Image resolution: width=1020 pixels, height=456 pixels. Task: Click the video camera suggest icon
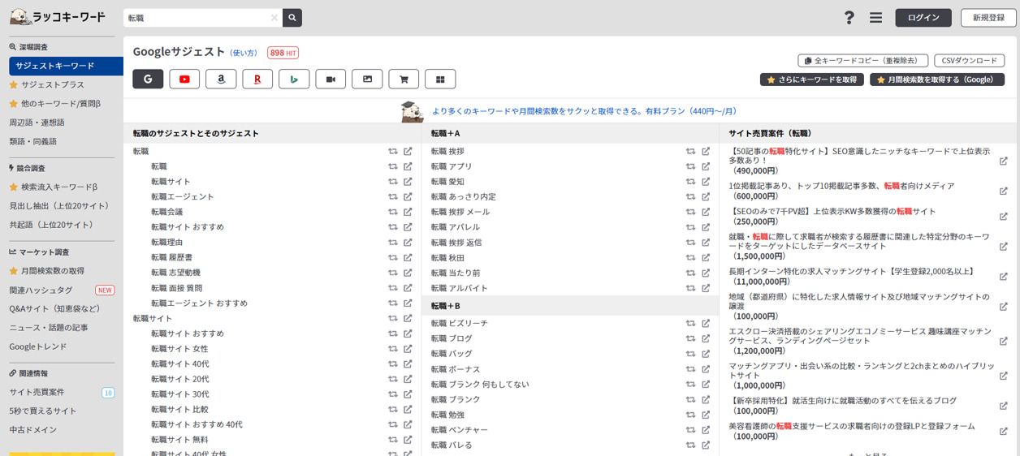[x=331, y=79]
